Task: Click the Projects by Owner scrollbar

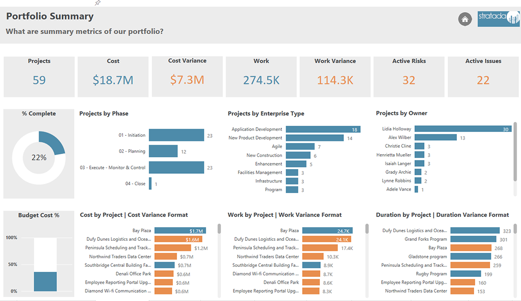Action: pos(515,152)
